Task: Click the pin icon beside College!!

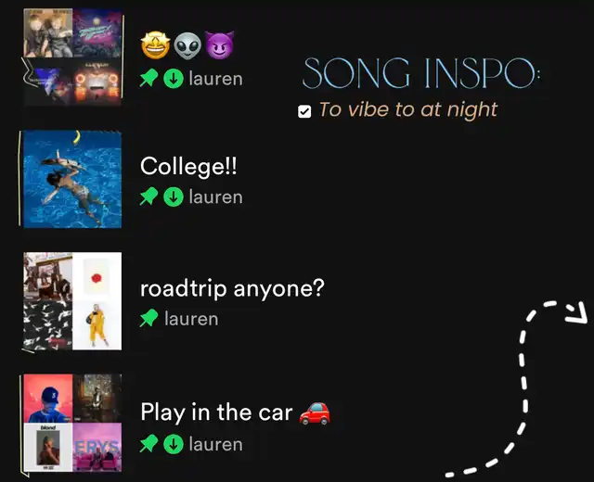Action: [x=148, y=197]
